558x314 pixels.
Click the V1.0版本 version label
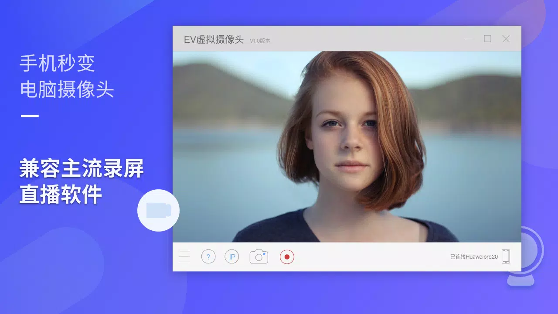(x=260, y=41)
